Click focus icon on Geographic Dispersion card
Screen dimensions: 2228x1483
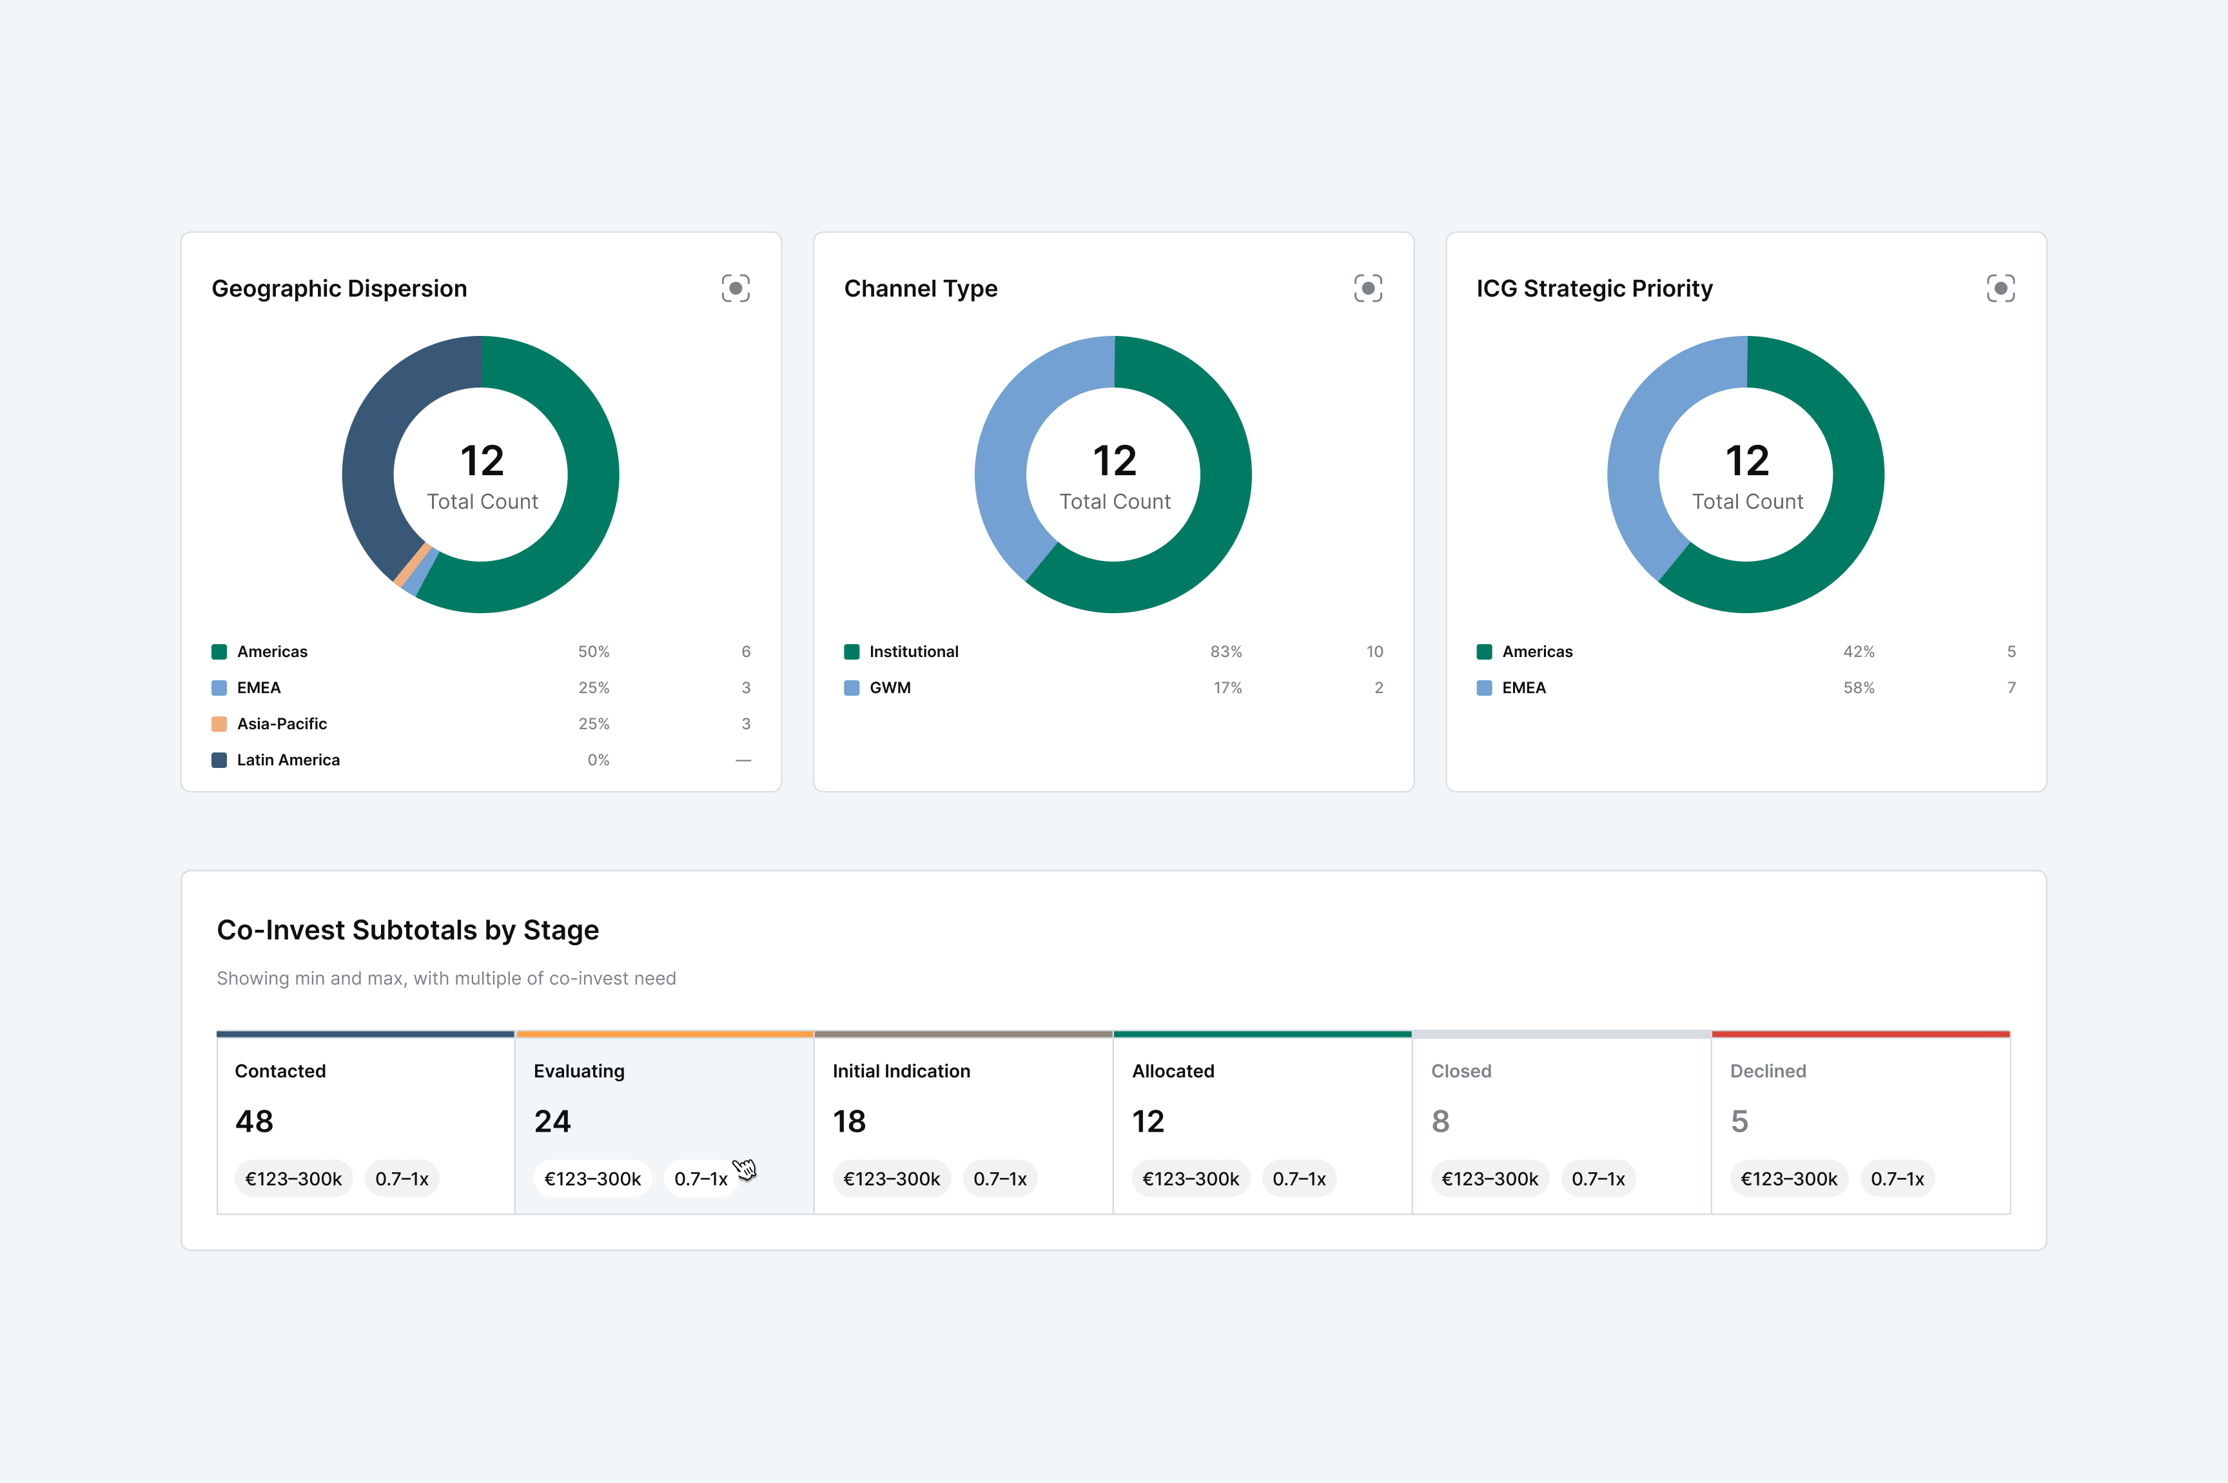click(x=736, y=288)
